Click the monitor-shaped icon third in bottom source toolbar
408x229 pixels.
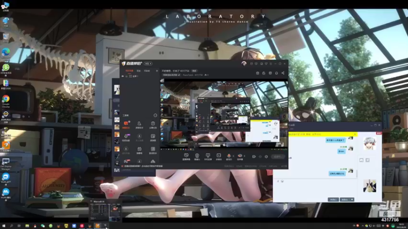208,156
